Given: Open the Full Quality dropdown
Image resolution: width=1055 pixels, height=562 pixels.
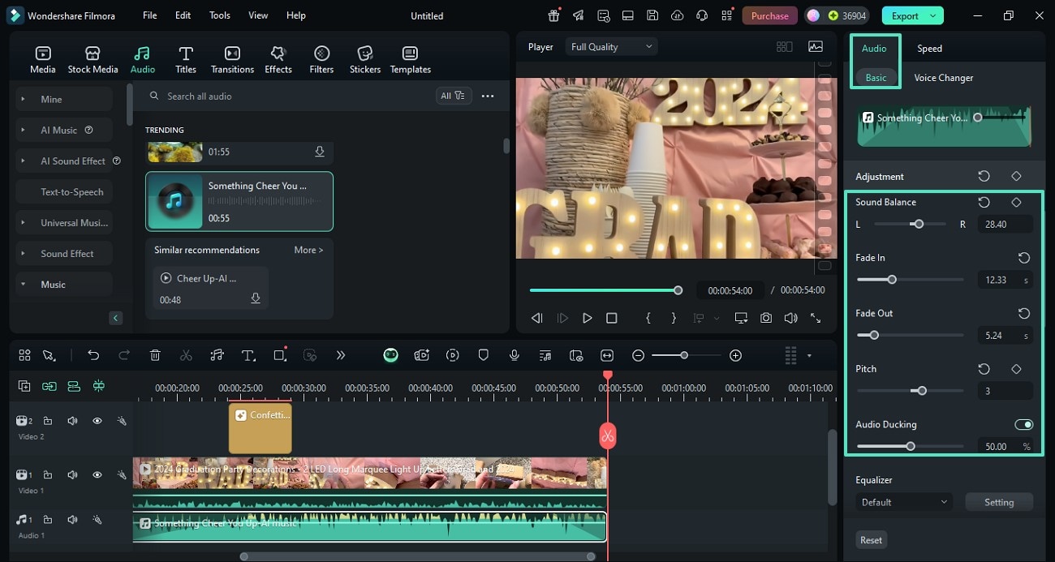Looking at the screenshot, I should tap(611, 47).
